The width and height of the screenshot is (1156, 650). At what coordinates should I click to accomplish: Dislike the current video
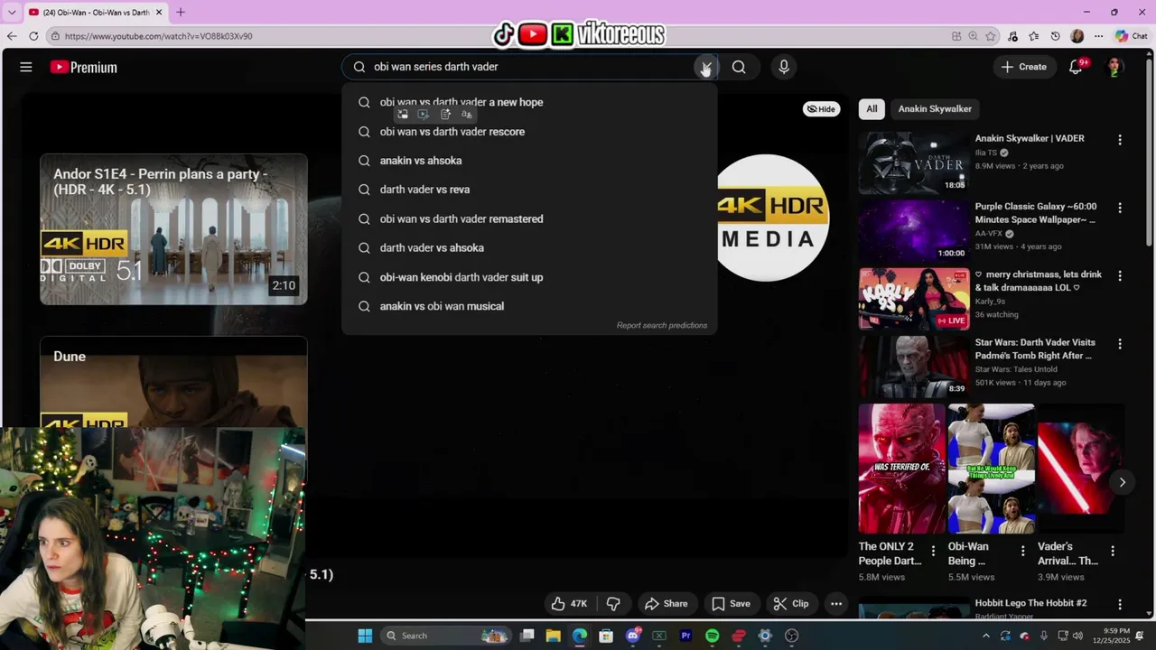613,604
